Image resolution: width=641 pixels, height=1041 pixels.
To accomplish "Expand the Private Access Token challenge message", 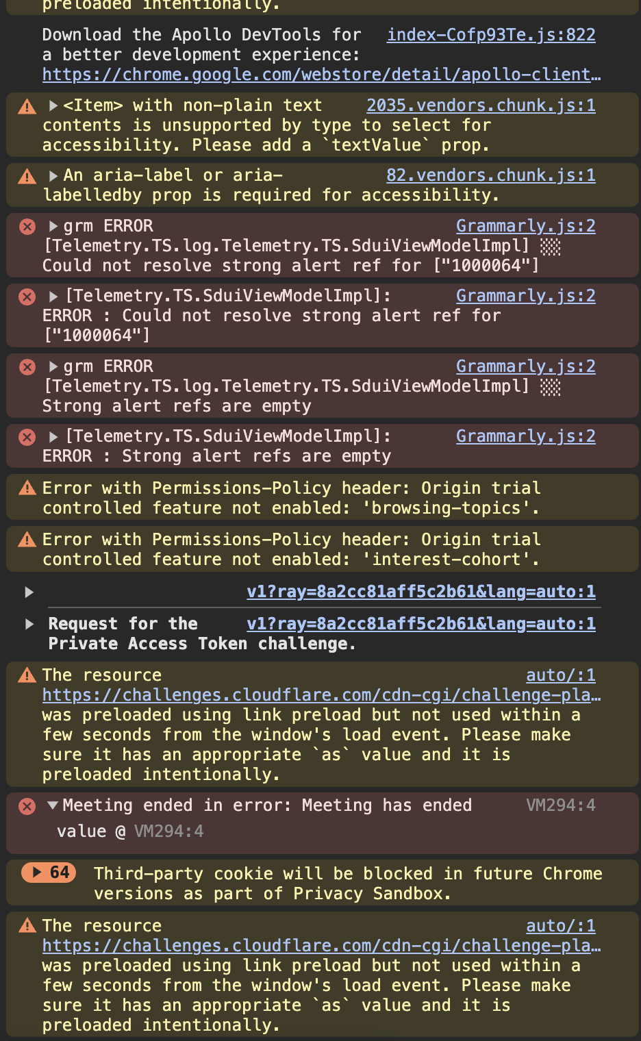I will tap(29, 624).
